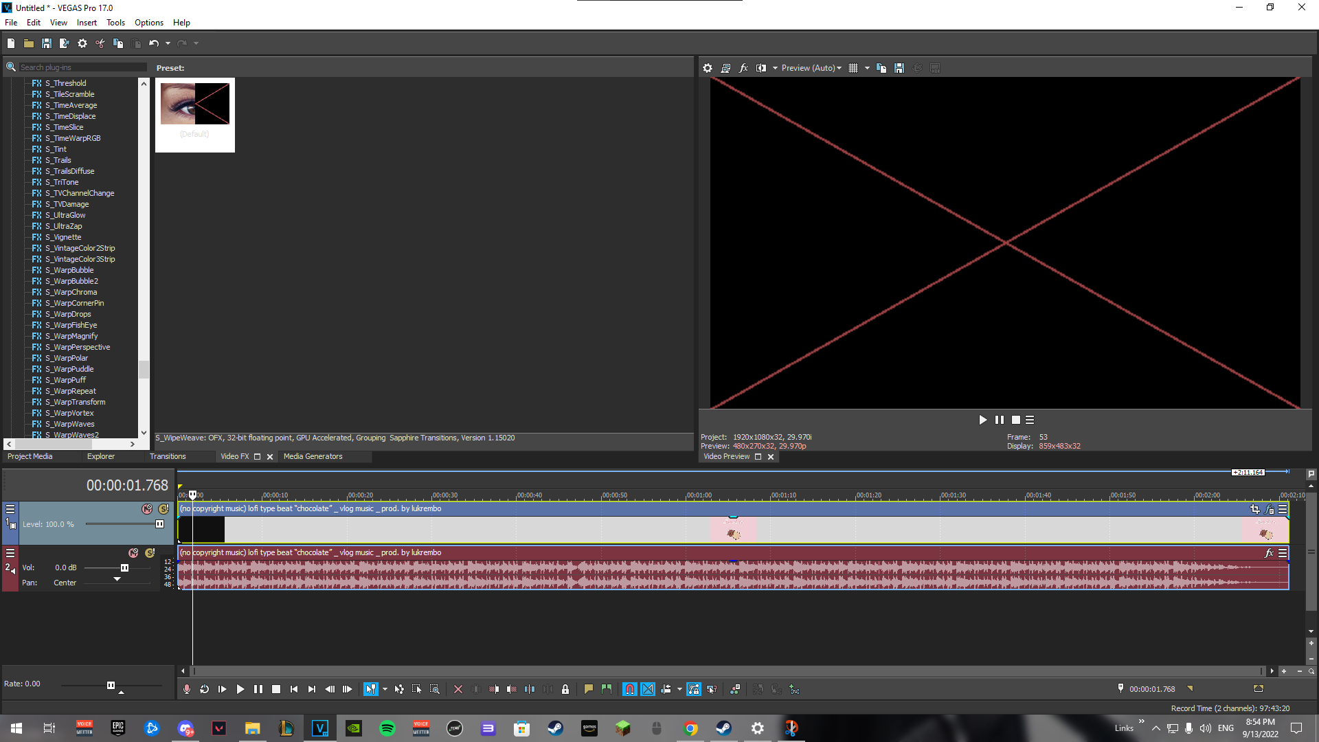The height and width of the screenshot is (742, 1319).
Task: Enable snapping with the magnet icon
Action: point(630,689)
